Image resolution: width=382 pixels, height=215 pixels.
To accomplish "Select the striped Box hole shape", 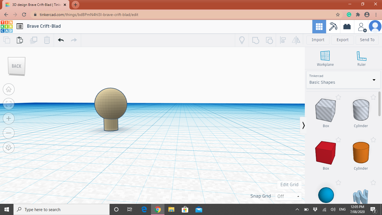I will tap(326, 110).
